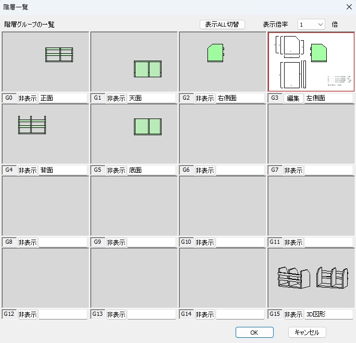Select the empty G14 thumbnail preview

pyautogui.click(x=223, y=278)
